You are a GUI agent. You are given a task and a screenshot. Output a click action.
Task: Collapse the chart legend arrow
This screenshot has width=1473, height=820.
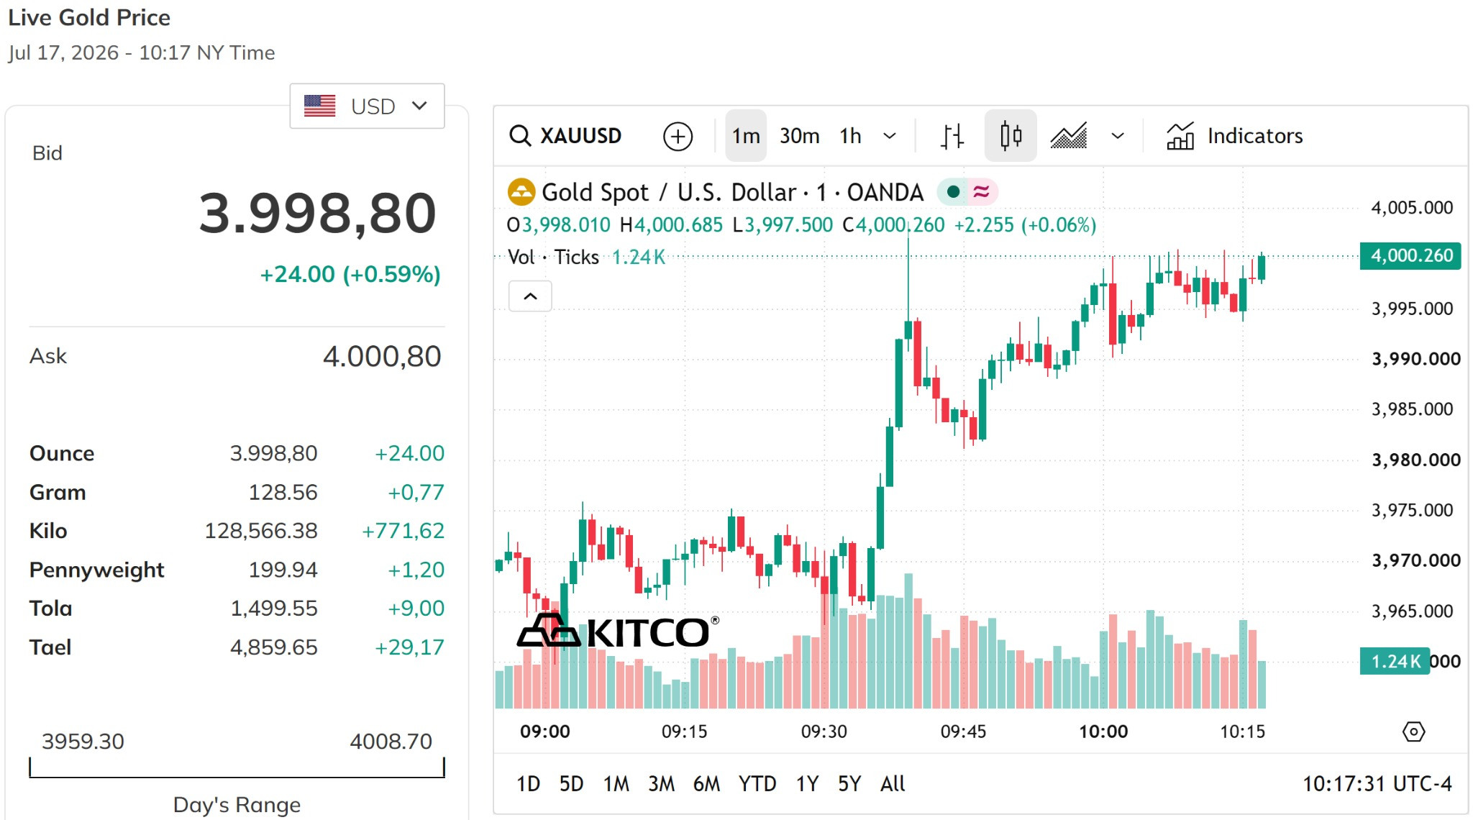click(x=530, y=296)
